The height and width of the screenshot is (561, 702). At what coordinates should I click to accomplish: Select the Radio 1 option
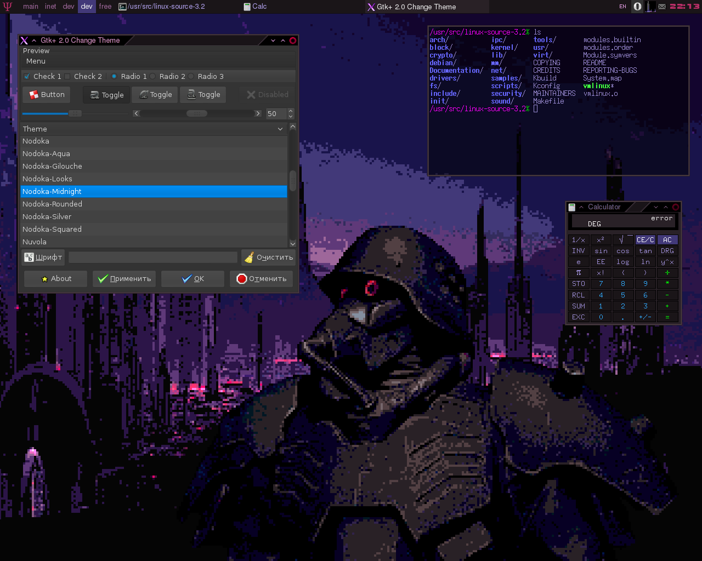pos(114,76)
